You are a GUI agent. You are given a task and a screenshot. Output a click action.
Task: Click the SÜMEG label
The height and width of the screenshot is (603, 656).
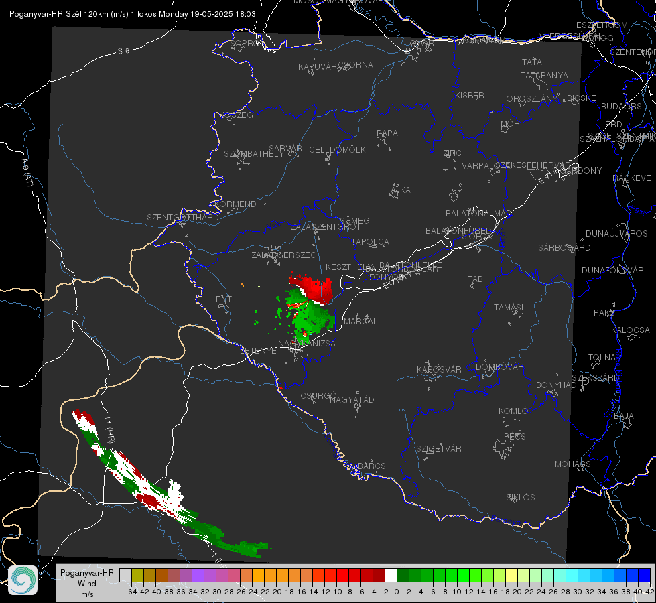(354, 220)
